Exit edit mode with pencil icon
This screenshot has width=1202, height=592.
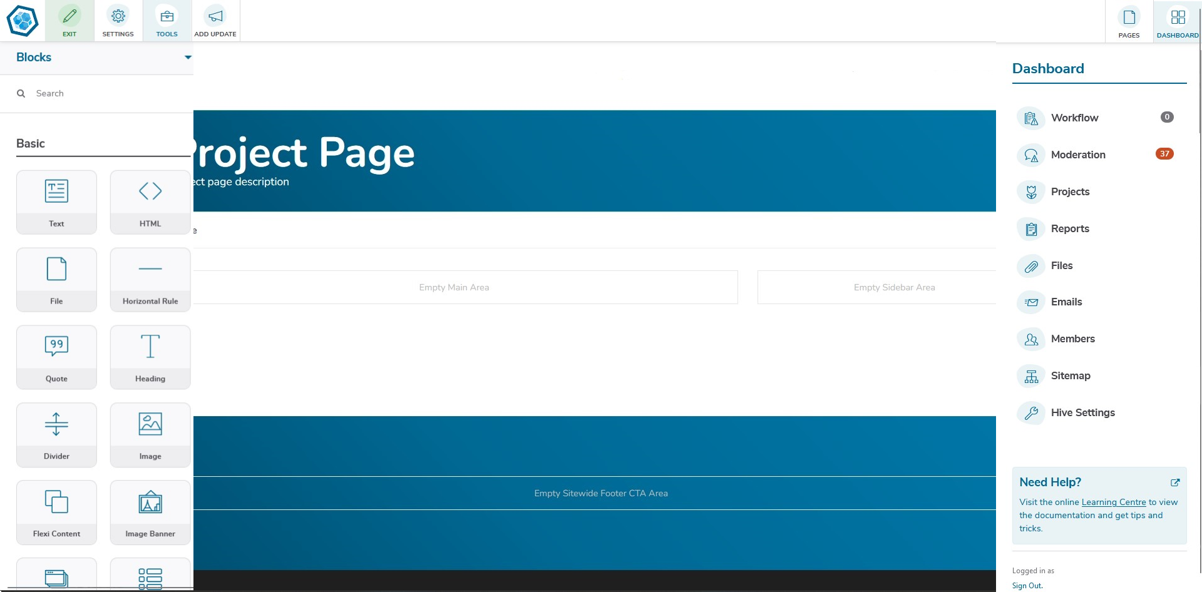pyautogui.click(x=69, y=21)
